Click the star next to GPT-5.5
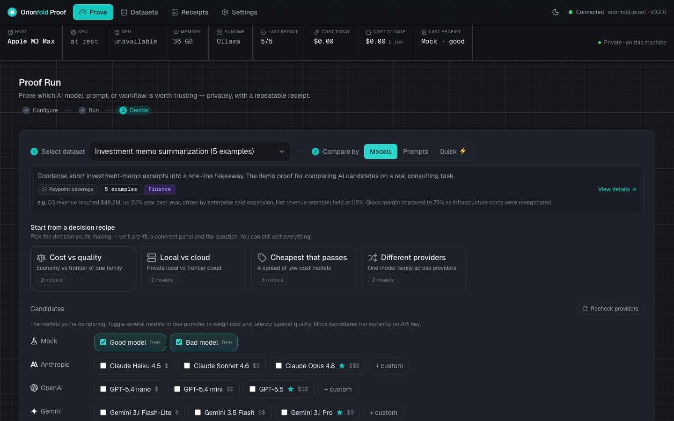674x421 pixels. click(291, 389)
